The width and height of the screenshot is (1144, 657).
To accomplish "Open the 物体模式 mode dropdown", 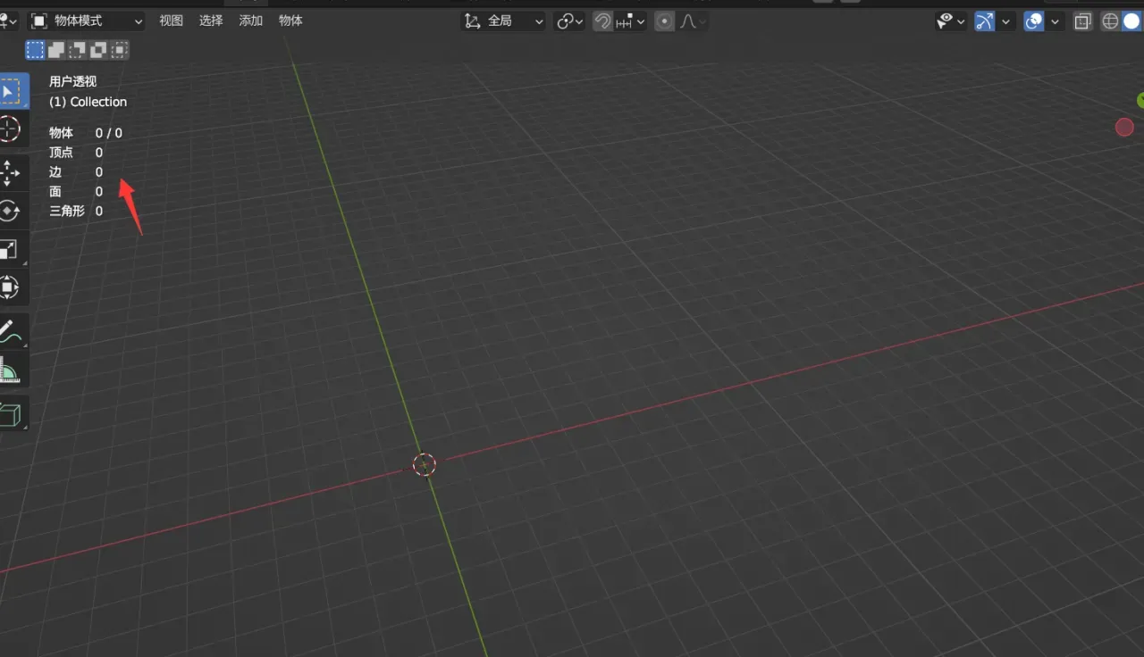I will 87,21.
